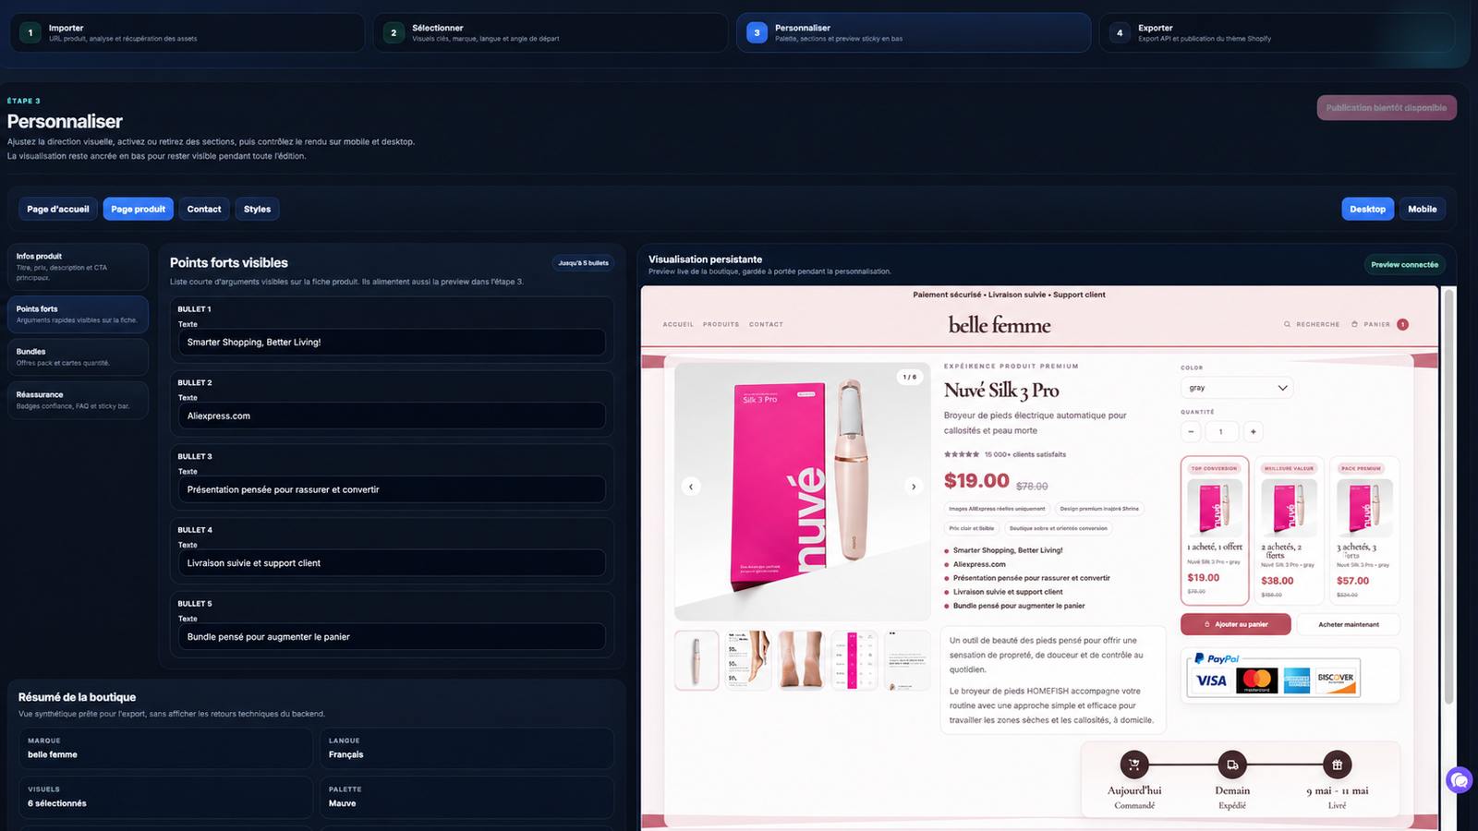
Task: Open Bundles section in sidebar
Action: (x=78, y=356)
